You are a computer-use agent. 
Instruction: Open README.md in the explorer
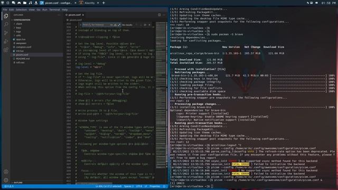[x=23, y=59]
